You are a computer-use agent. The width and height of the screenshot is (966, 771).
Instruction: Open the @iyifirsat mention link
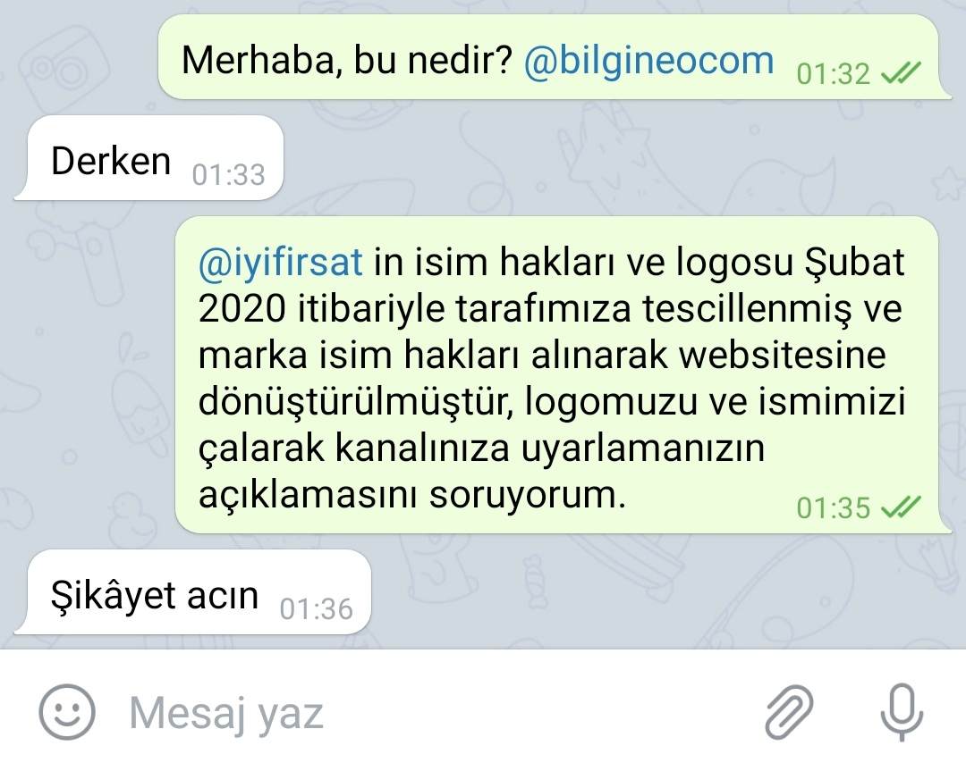click(x=280, y=263)
